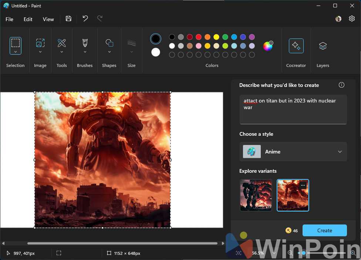This screenshot has width=361, height=260.
Task: Open the File menu
Action: [x=9, y=19]
